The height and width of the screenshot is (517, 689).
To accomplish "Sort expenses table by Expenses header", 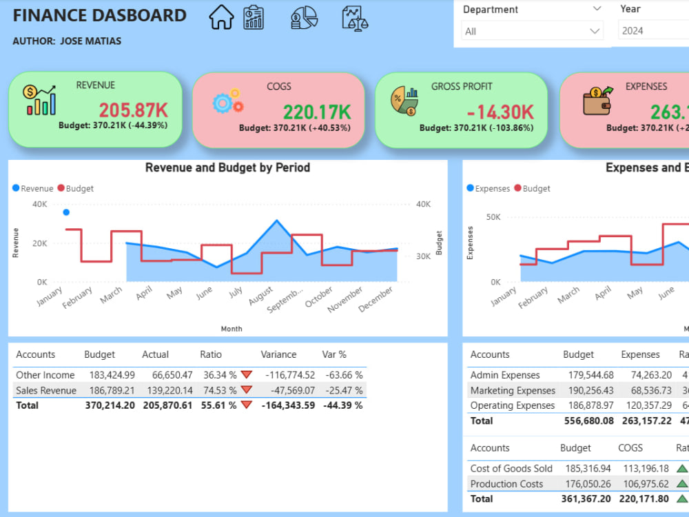I will pyautogui.click(x=640, y=354).
